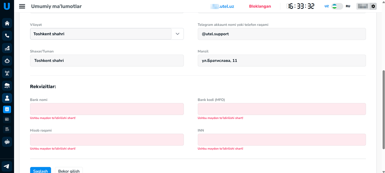Go to home via sidebar house icon
Viewport: 385px width, 173px height.
tap(7, 23)
